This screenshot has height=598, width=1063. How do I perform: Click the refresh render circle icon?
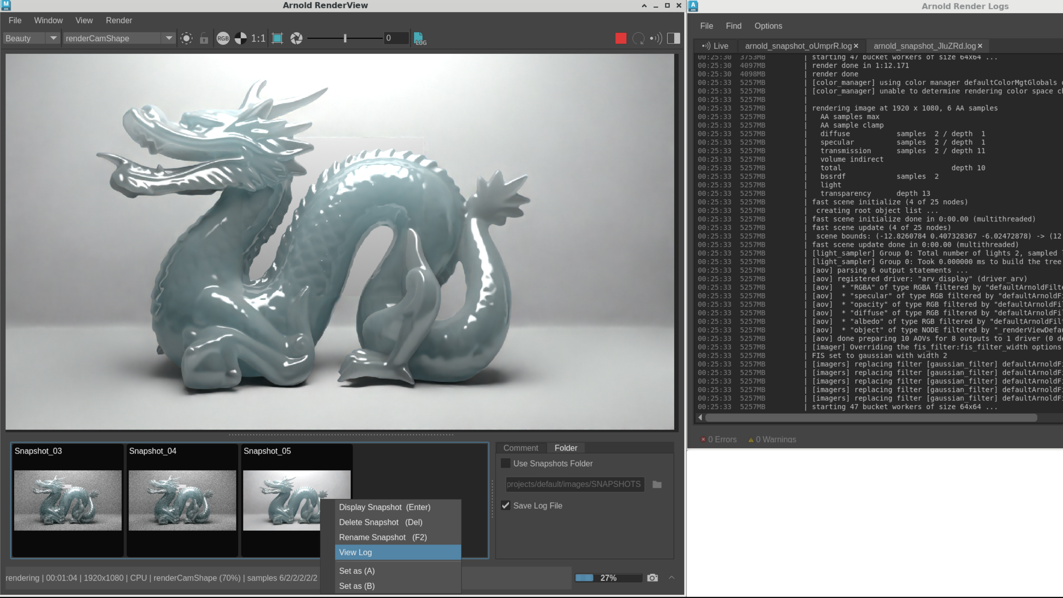pyautogui.click(x=638, y=39)
